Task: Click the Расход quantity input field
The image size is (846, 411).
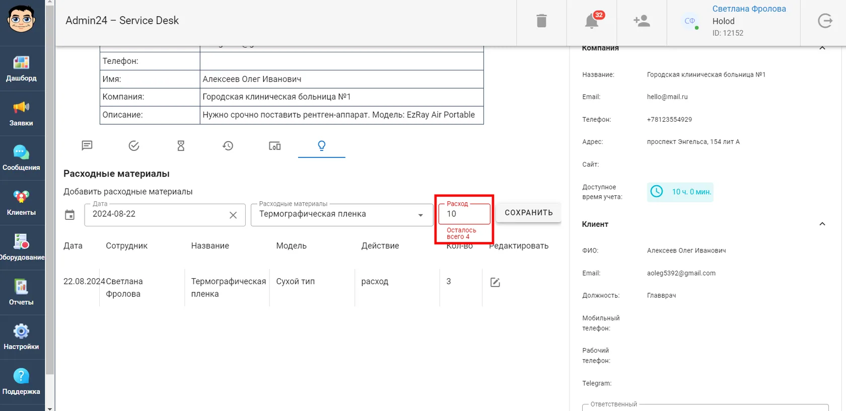Action: point(464,214)
